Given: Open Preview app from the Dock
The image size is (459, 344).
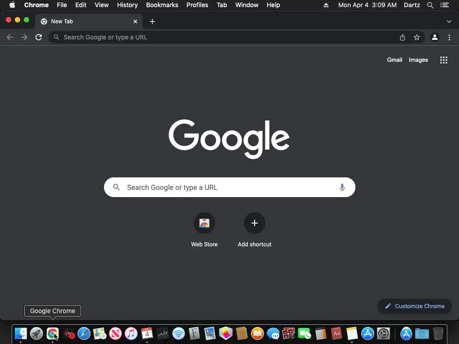Looking at the screenshot, I should point(210,333).
